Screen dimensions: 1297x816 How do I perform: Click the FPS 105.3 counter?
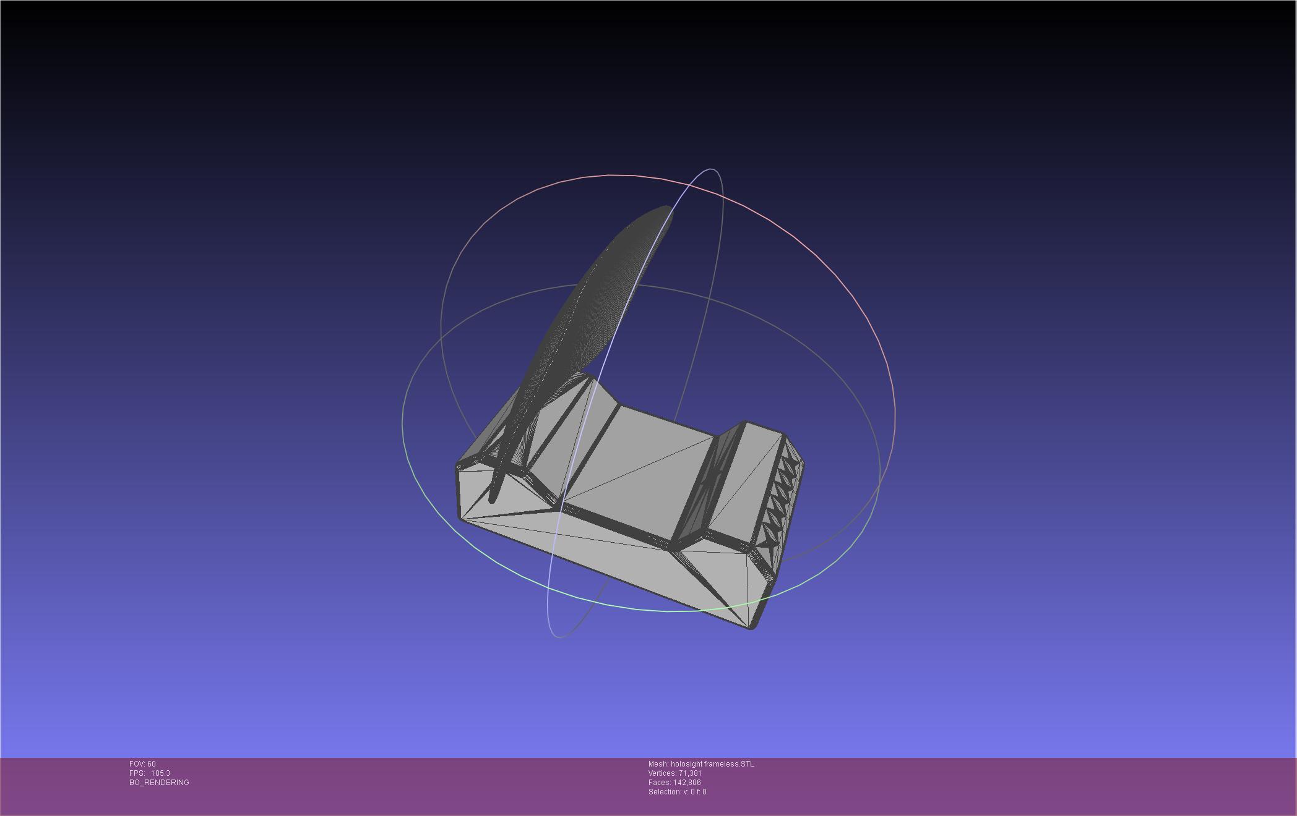(149, 773)
